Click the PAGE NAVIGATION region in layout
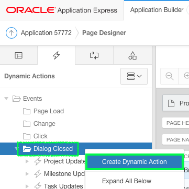Screen dimensions: 189x189 (175, 139)
